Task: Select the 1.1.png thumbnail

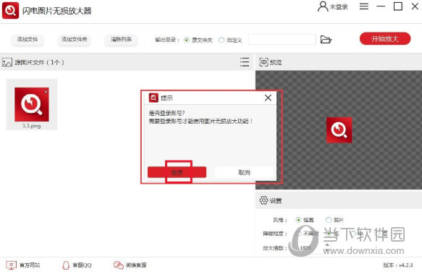Action: point(32,104)
